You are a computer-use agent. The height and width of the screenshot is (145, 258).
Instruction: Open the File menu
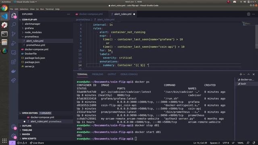coord(11,9)
